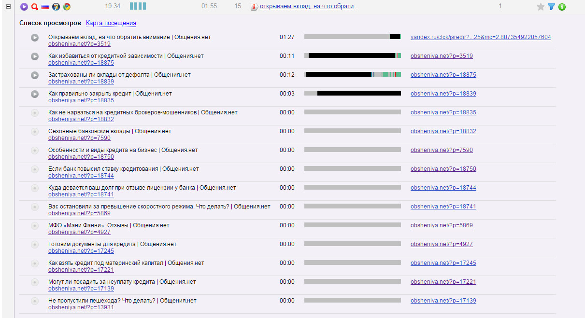
Task: Switch to 'Карта посещения' tab
Action: (x=111, y=23)
